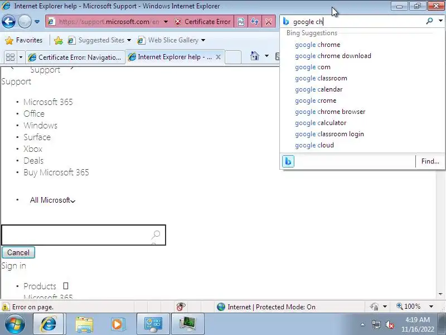Click the Cancel button

[18, 253]
